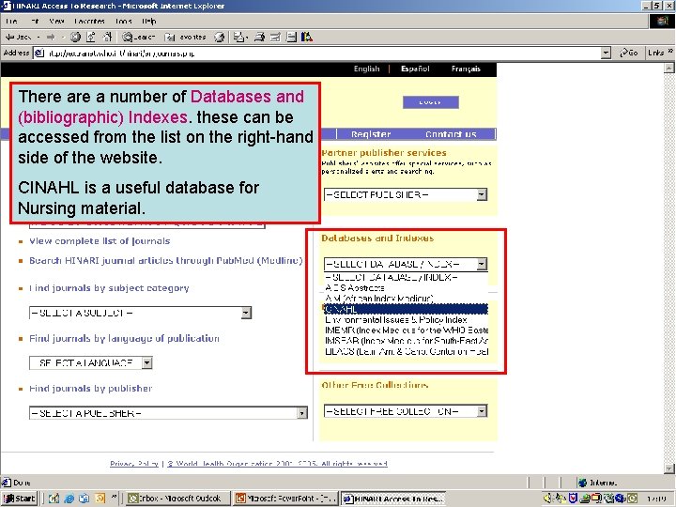Click the volume speaker tray icon
Image resolution: width=676 pixels, height=507 pixels.
coord(547,499)
